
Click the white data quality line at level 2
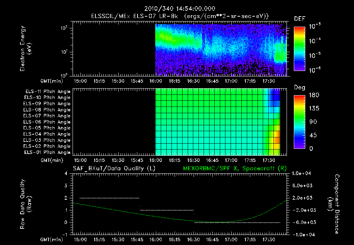(x=110, y=198)
